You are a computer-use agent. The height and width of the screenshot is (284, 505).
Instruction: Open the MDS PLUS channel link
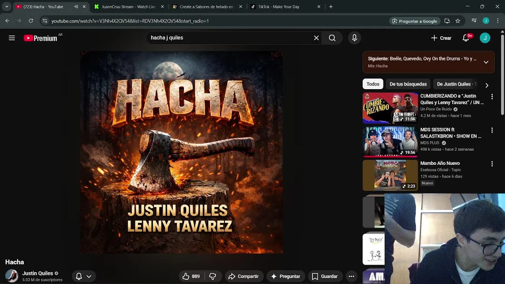430,143
